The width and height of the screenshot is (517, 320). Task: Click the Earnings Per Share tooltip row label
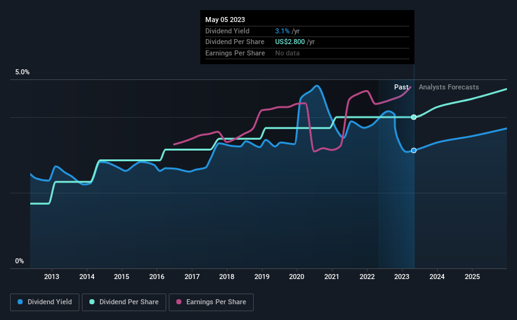235,53
